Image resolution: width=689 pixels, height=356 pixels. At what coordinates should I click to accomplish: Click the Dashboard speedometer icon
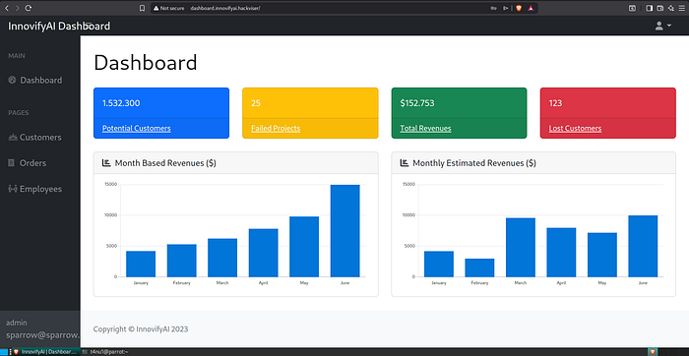coord(12,80)
